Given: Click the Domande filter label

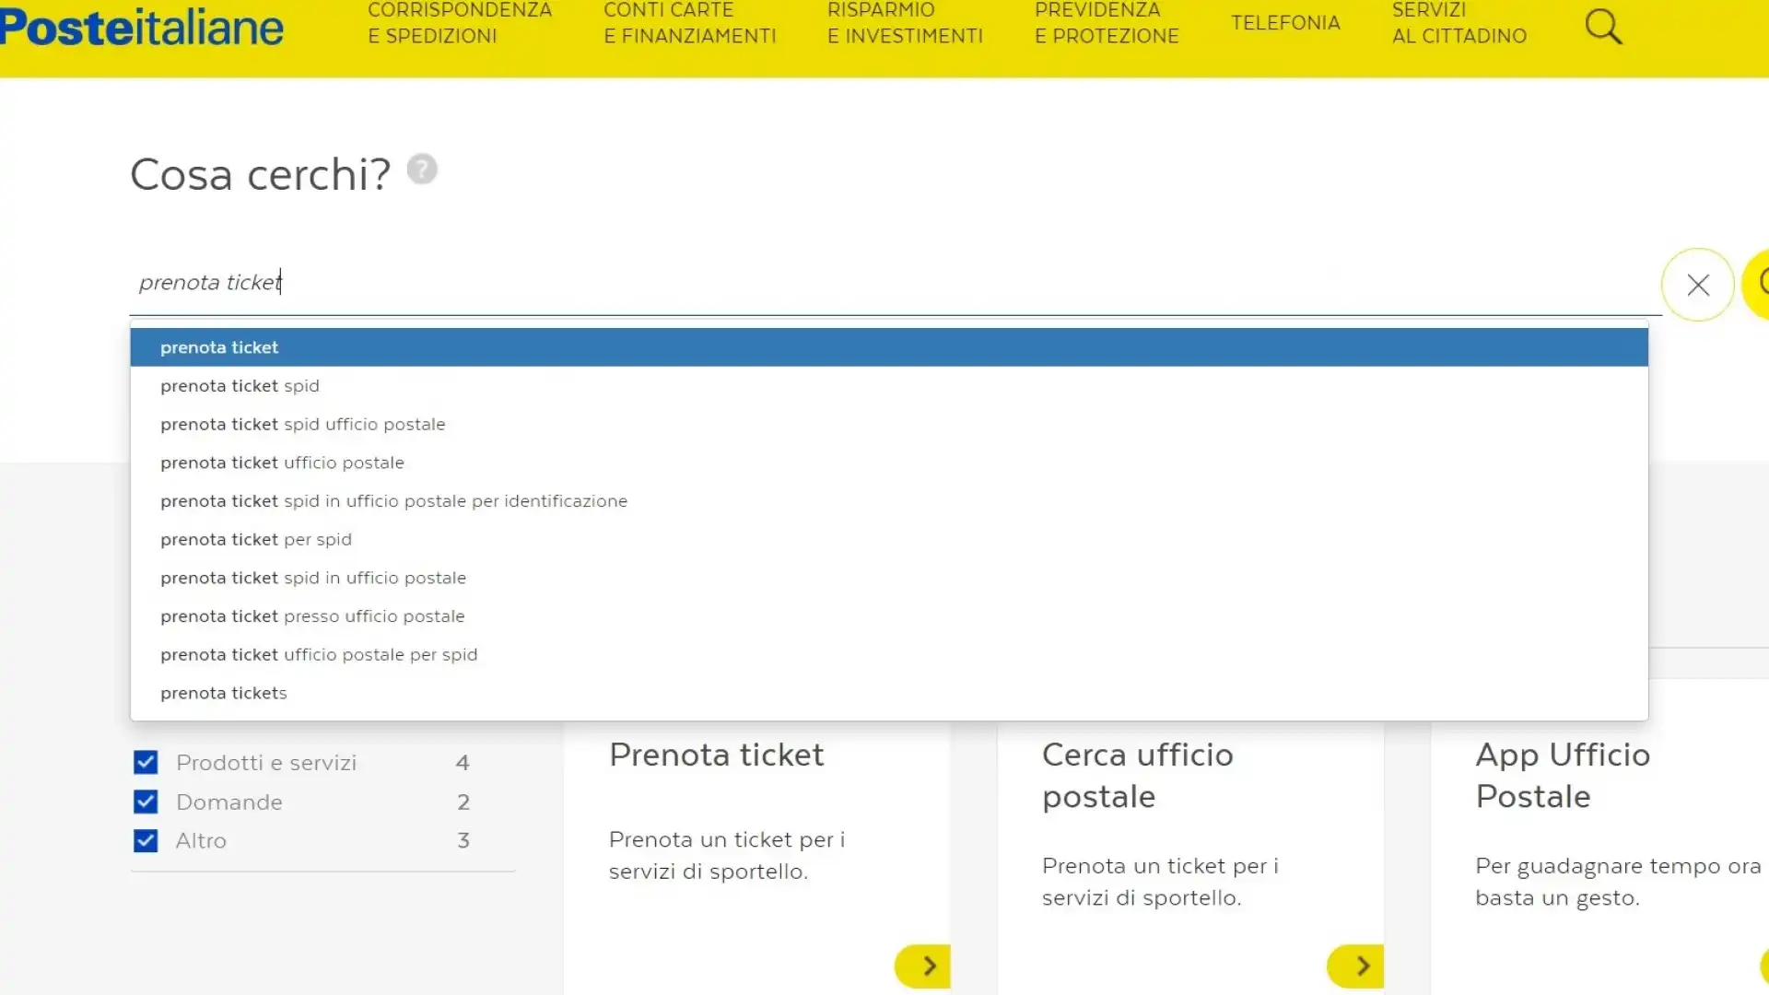Looking at the screenshot, I should click(x=229, y=802).
